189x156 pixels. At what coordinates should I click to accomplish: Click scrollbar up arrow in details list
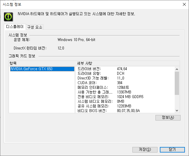tap(177, 69)
